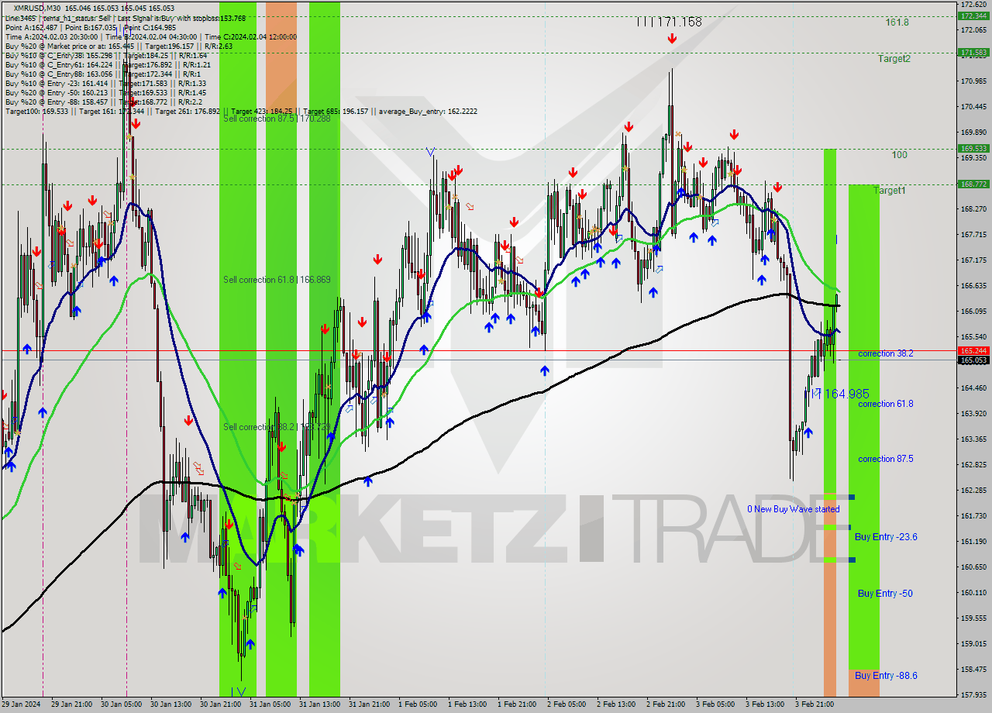Click the green 172.344 price tag
Image resolution: width=992 pixels, height=713 pixels.
973,15
